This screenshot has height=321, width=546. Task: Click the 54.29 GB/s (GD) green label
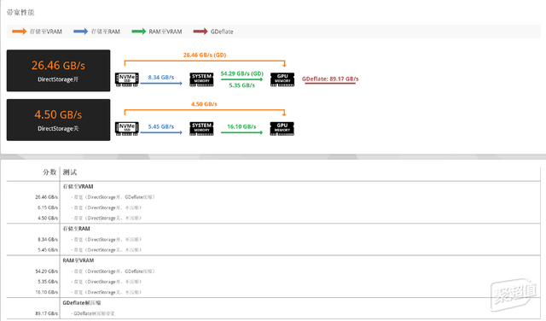pos(242,73)
